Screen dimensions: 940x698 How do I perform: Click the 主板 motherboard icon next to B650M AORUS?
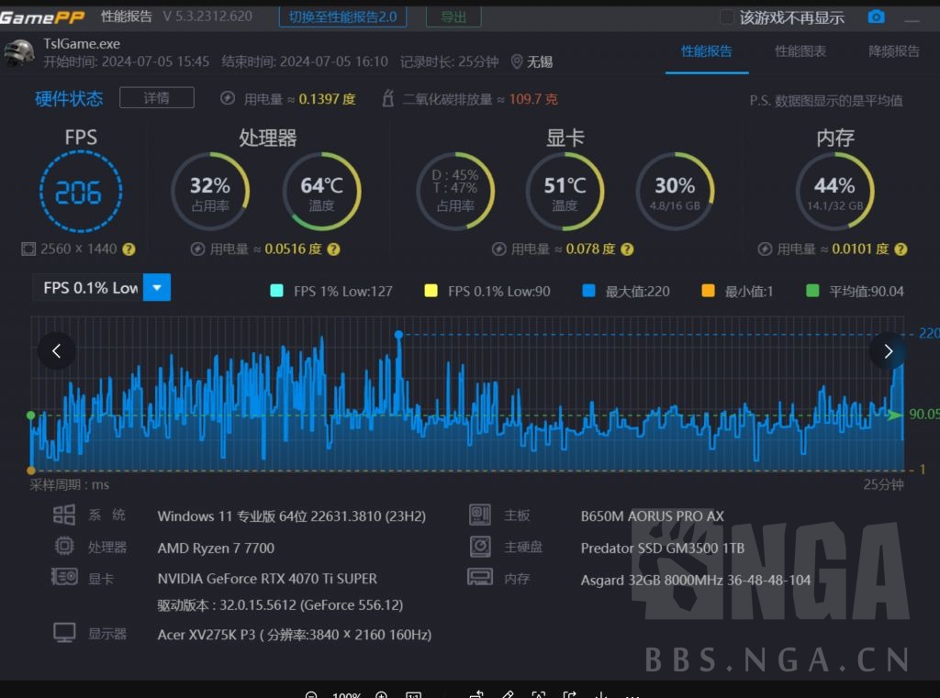(x=478, y=515)
